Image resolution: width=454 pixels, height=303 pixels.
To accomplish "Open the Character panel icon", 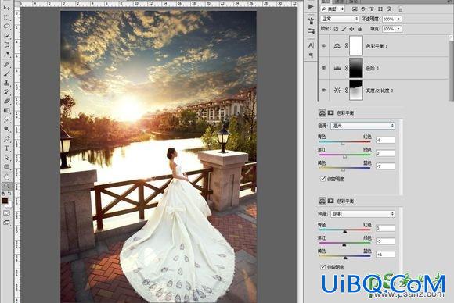I will 311,45.
